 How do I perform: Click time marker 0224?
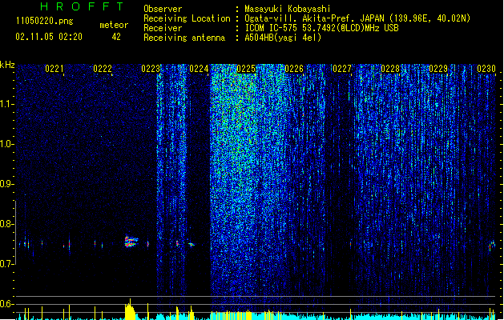pos(199,69)
